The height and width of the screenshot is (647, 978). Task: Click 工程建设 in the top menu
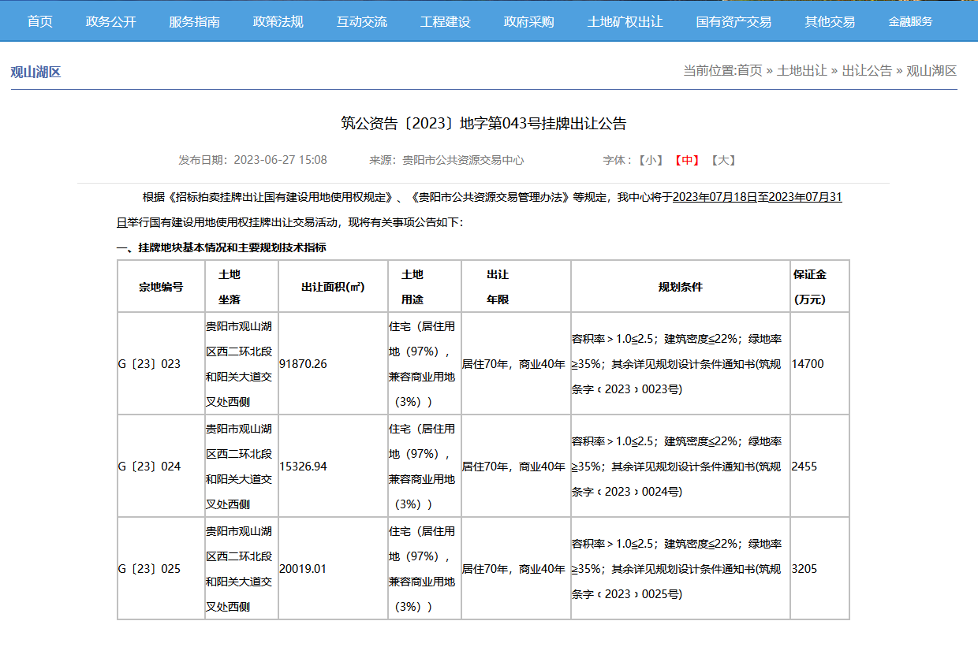pyautogui.click(x=446, y=21)
